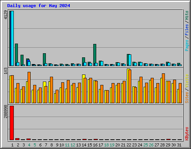Click the orange Visits bar for day 24
Viewport: 191px width, 149px height.
coord(141,90)
